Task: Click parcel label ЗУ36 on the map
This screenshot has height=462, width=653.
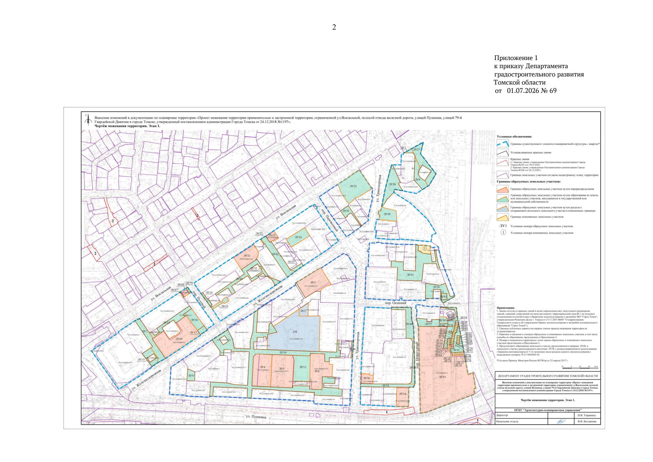Action: (366, 378)
